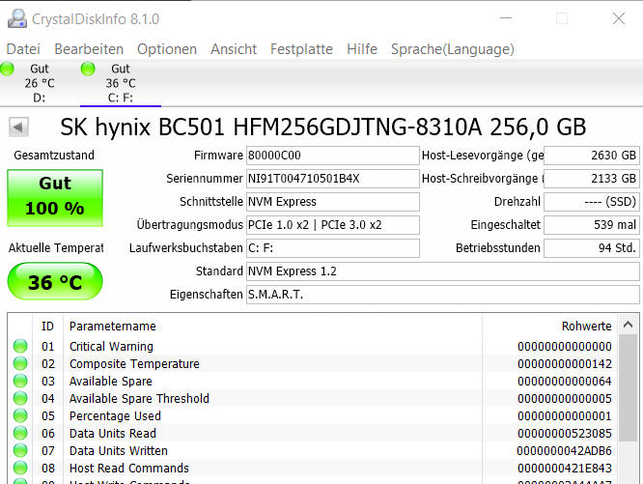
Task: Open the Bearbeiten menu
Action: (x=89, y=49)
